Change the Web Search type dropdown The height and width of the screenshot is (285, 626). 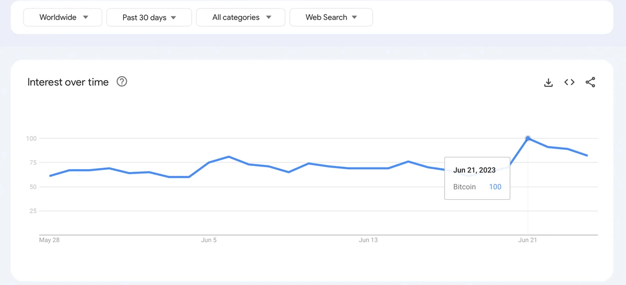[x=331, y=17]
